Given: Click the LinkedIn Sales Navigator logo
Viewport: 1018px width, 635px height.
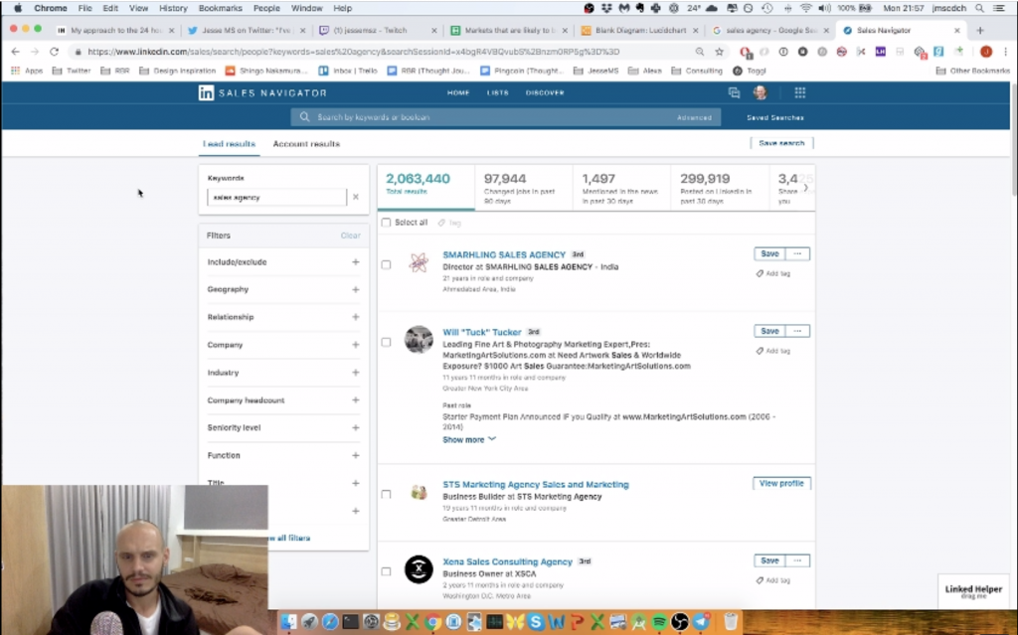Looking at the screenshot, I should (x=262, y=92).
